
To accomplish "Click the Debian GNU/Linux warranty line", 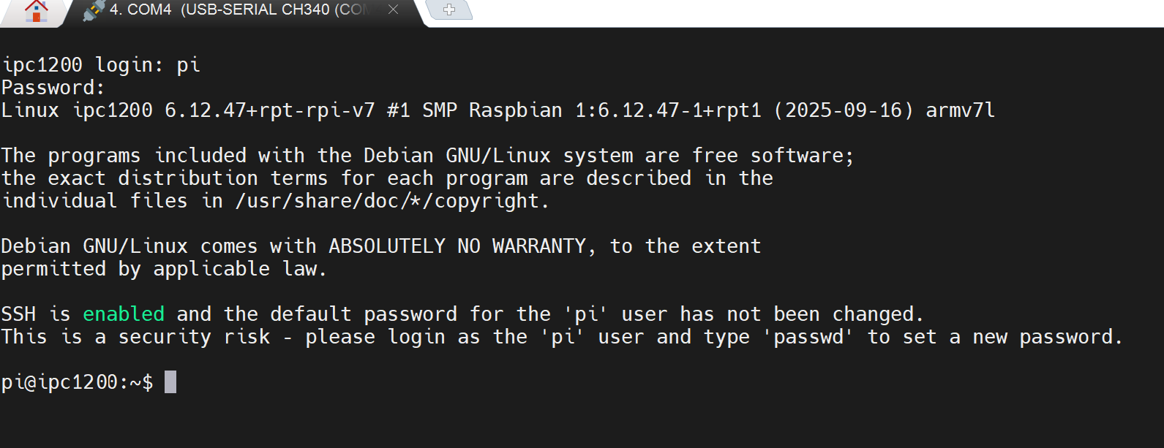I will 380,246.
